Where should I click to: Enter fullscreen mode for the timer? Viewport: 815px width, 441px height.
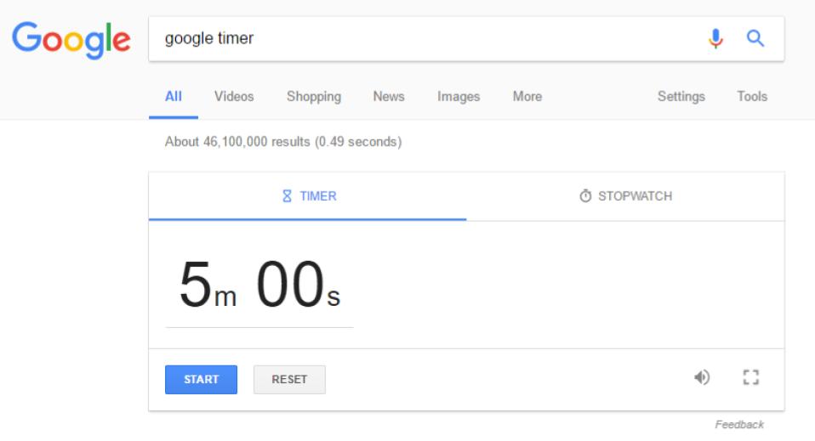tap(750, 377)
